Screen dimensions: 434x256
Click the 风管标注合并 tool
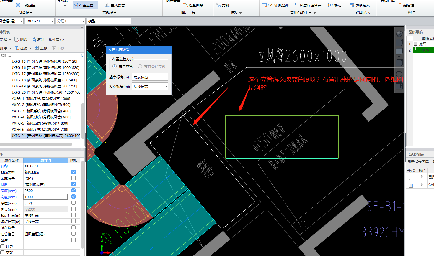308,5
